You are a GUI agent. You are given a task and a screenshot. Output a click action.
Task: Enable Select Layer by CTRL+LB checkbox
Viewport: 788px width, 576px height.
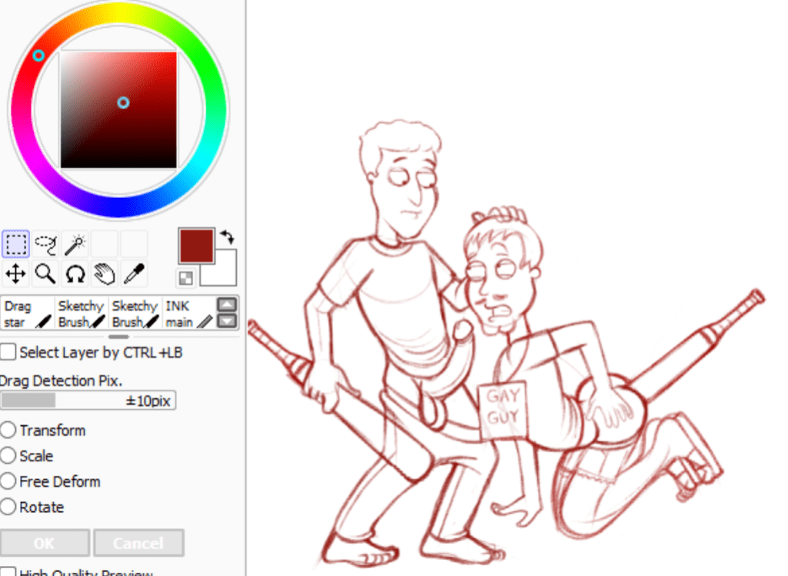pyautogui.click(x=8, y=353)
